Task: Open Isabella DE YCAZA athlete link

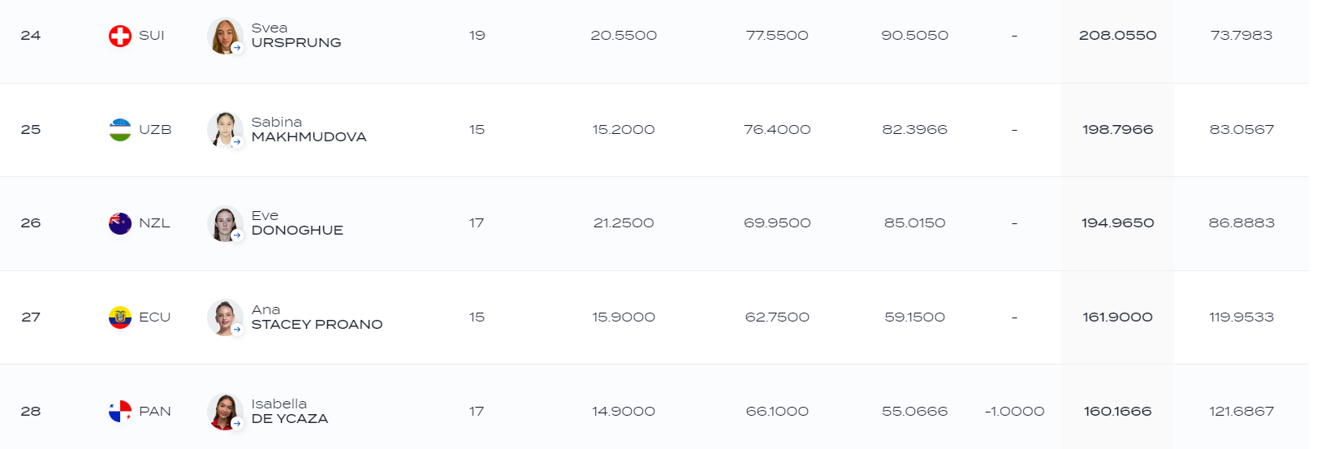Action: click(290, 412)
